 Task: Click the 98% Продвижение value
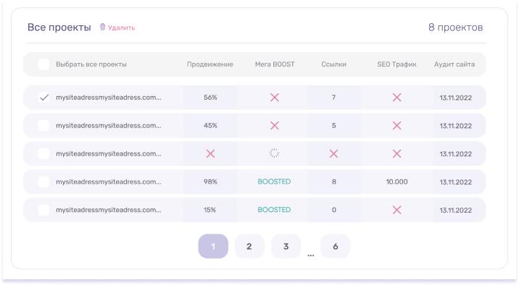[210, 182]
